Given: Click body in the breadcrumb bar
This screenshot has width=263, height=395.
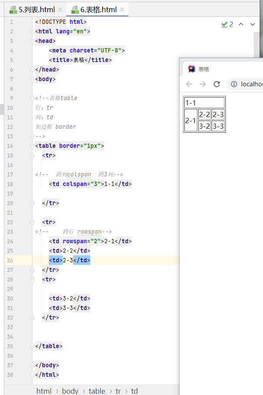Looking at the screenshot, I should (x=70, y=391).
